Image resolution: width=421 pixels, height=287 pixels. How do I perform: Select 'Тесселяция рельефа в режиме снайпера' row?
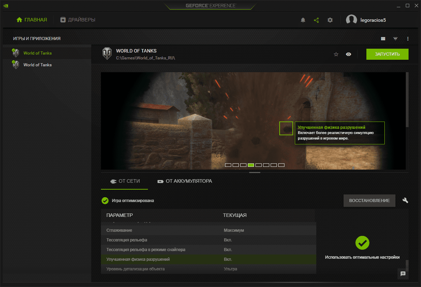pos(208,249)
